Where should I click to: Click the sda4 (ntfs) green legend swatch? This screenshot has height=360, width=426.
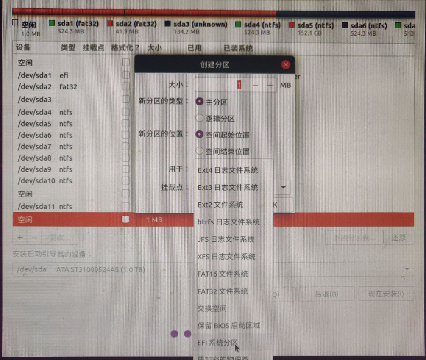(x=238, y=25)
